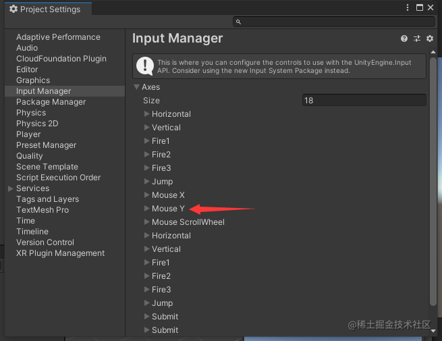The image size is (442, 341).
Task: Collapse the Axes foldout
Action: 136,87
